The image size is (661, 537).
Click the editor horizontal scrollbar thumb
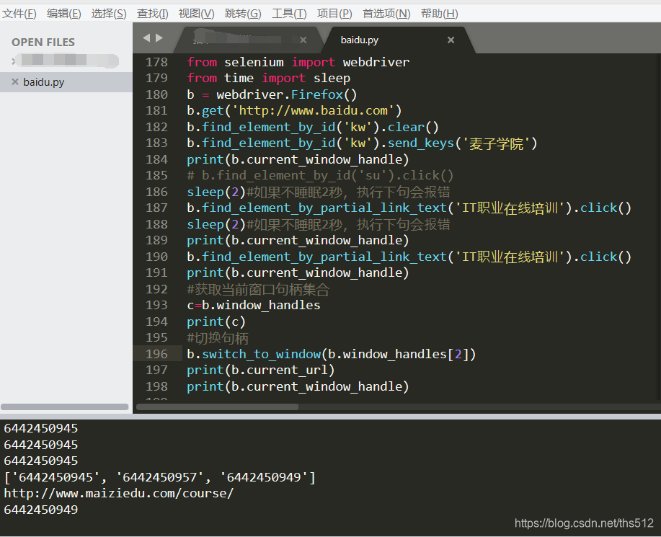[217, 407]
